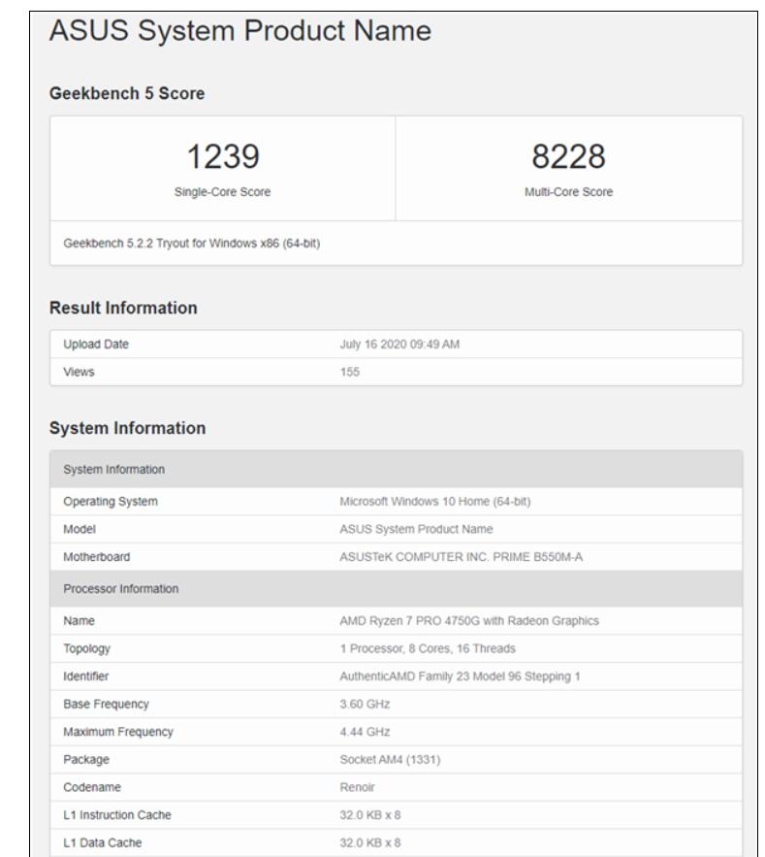Image resolution: width=765 pixels, height=857 pixels.
Task: Select the Renoir codename value
Action: pyautogui.click(x=357, y=787)
